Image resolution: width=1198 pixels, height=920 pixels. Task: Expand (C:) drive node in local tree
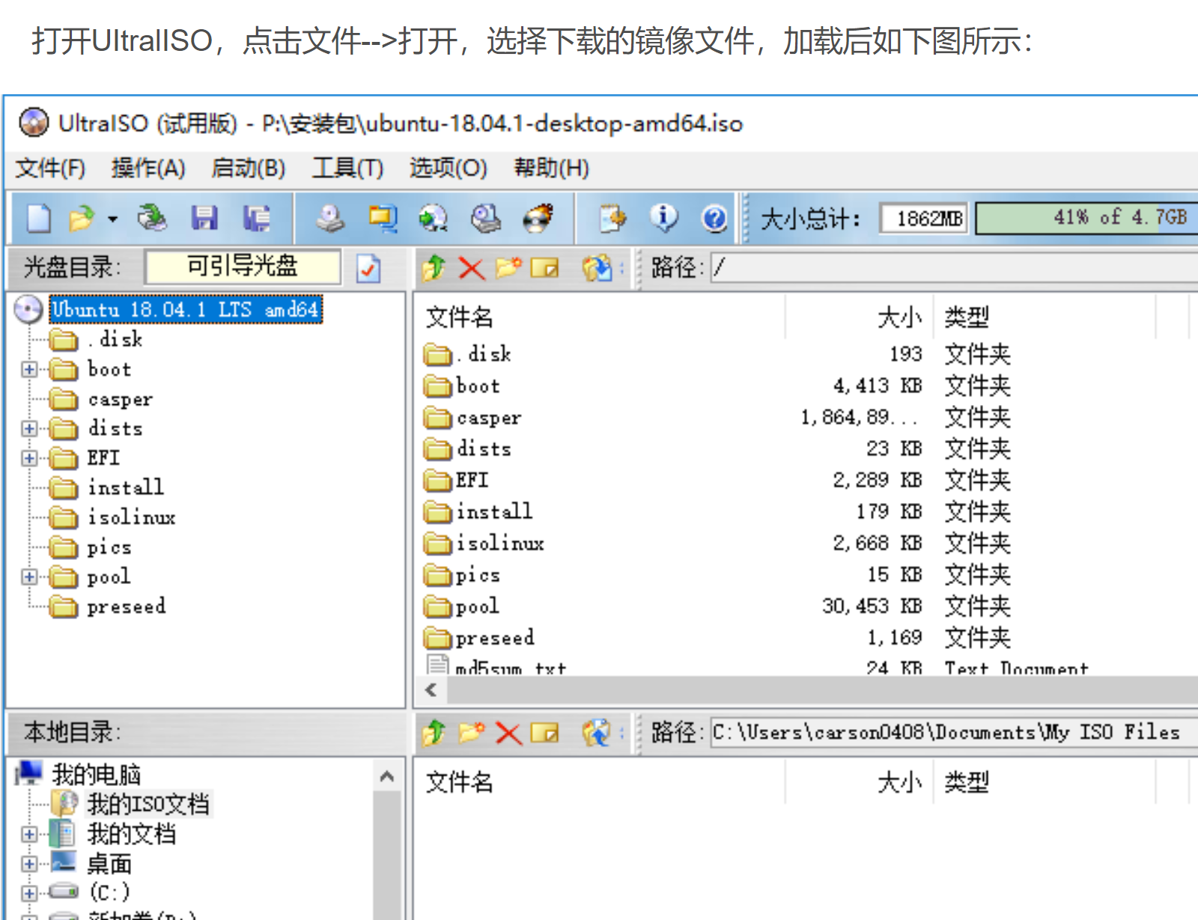pyautogui.click(x=28, y=893)
